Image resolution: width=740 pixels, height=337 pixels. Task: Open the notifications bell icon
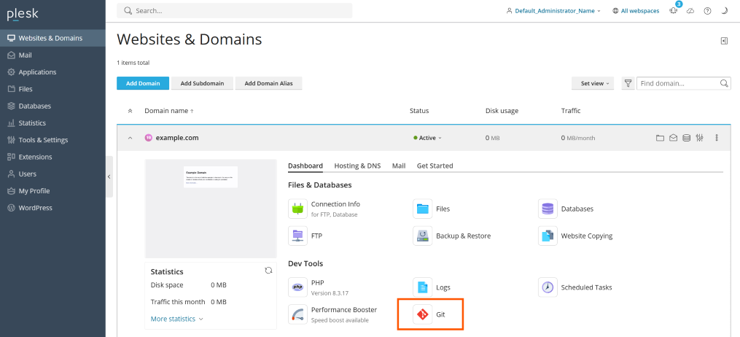673,11
